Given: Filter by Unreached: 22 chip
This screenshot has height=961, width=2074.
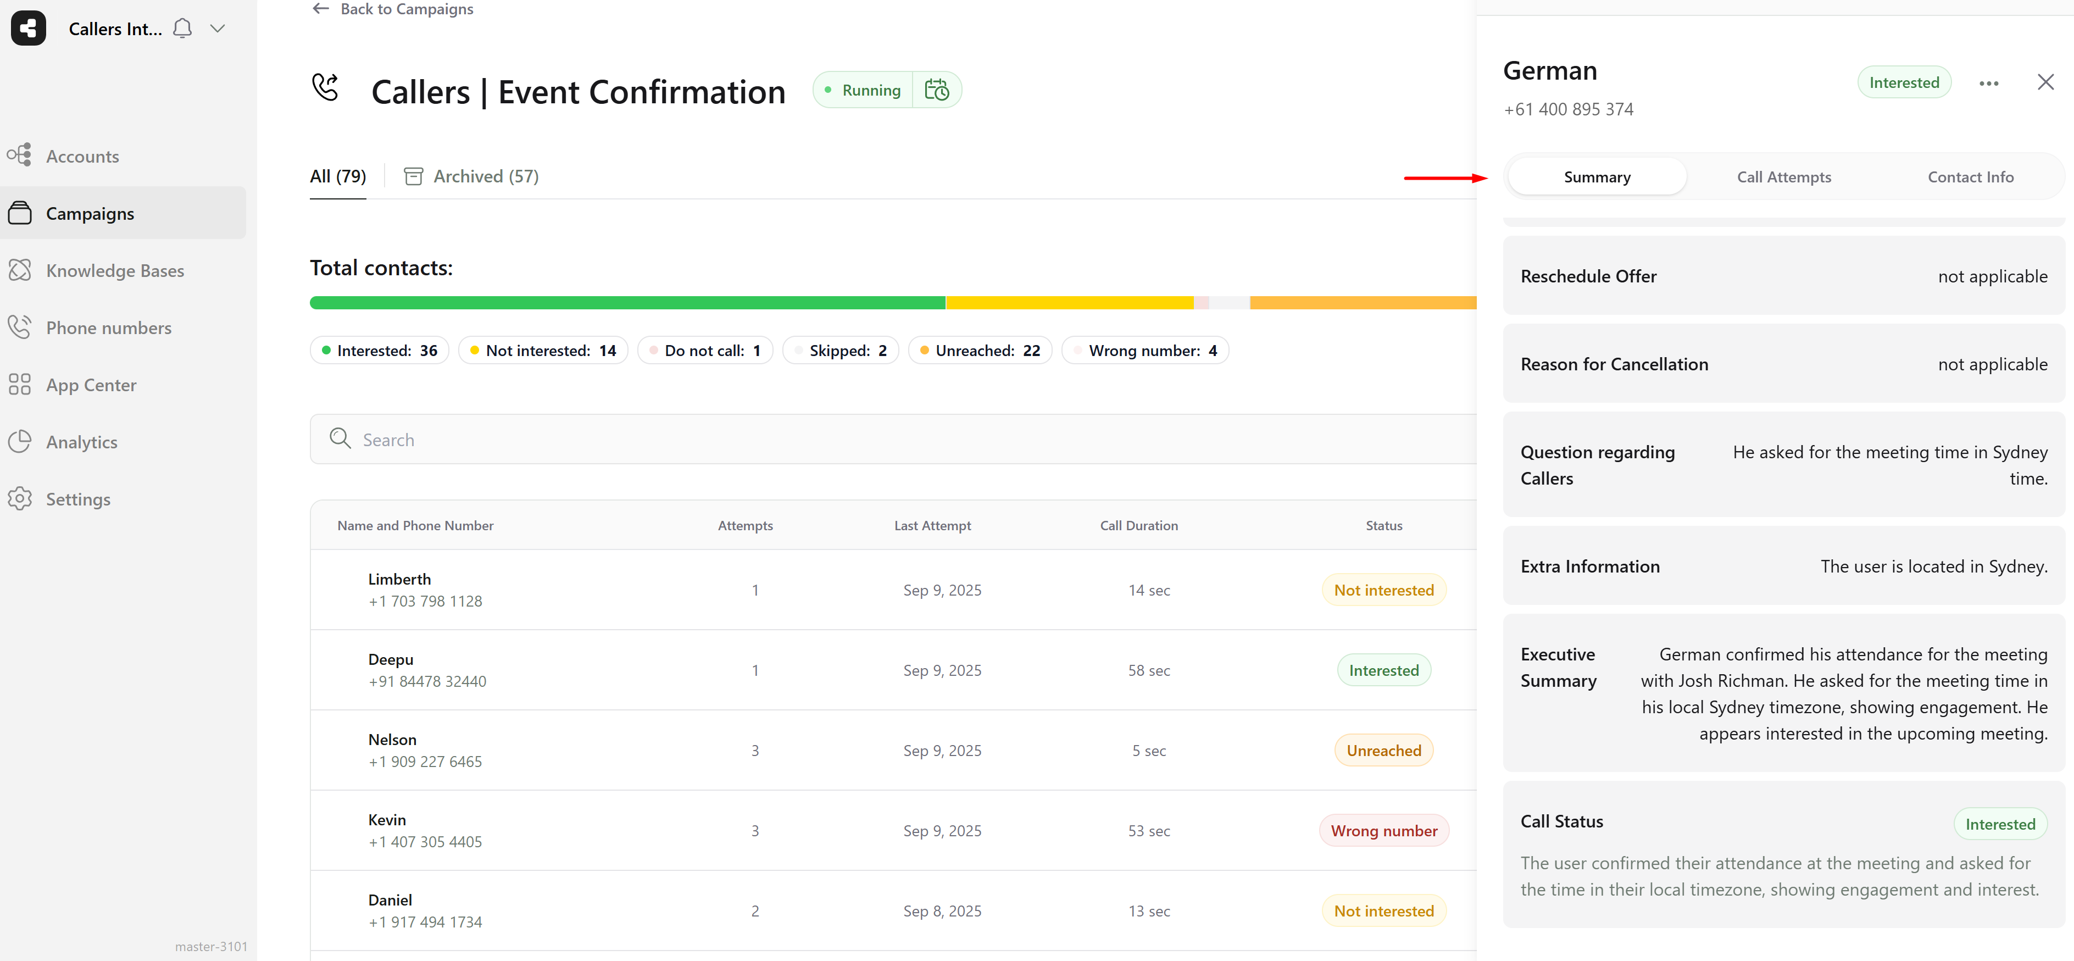Looking at the screenshot, I should [x=979, y=351].
